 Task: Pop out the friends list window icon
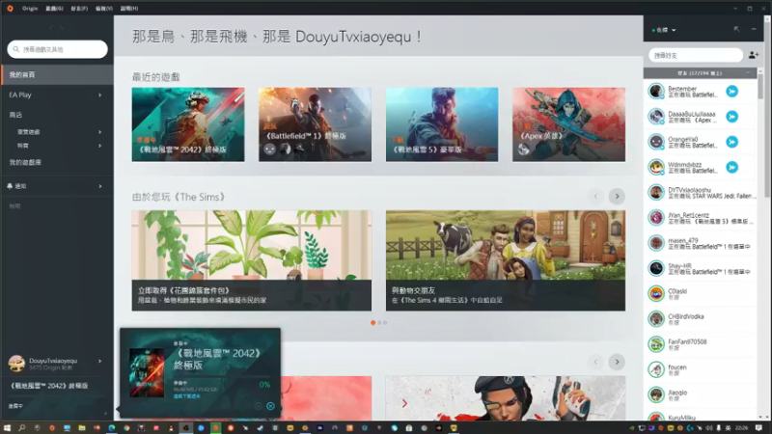[x=736, y=29]
